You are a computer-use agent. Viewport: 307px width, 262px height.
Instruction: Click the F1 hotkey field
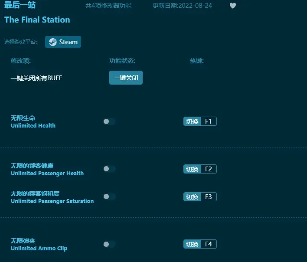[209, 121]
